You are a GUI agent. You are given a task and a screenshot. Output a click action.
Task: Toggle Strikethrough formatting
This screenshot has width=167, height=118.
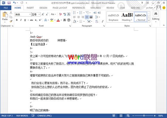[x=31, y=20]
